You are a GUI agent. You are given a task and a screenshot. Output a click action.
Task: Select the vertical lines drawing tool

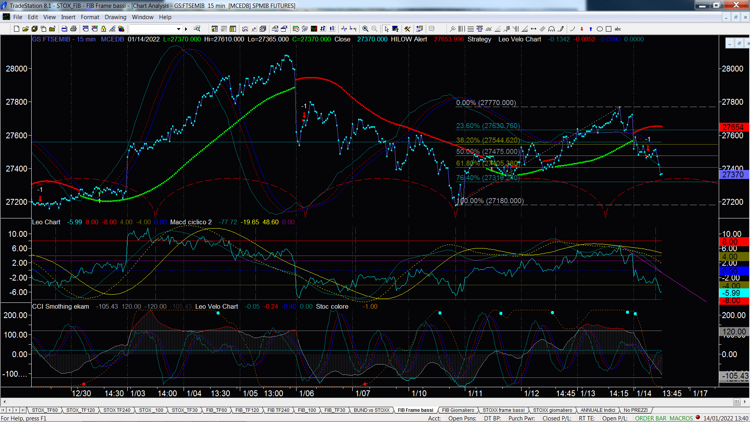(461, 29)
